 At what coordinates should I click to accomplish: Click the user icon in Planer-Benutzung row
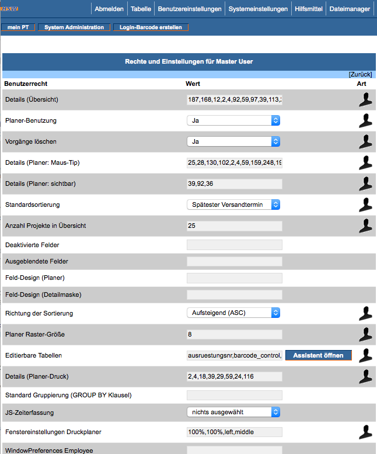click(x=365, y=121)
